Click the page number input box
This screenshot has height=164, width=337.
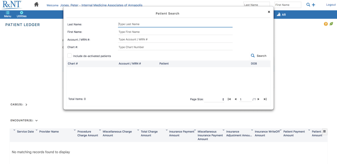click(x=245, y=100)
